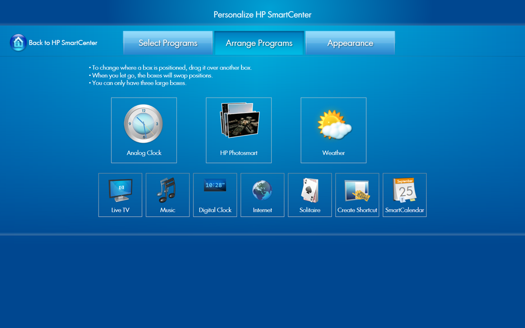Click the Digital Clock label text

click(x=215, y=210)
